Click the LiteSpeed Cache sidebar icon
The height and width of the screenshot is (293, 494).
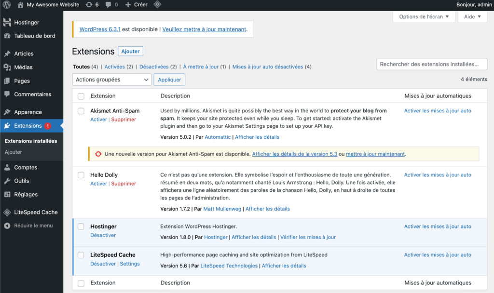[x=9, y=212]
